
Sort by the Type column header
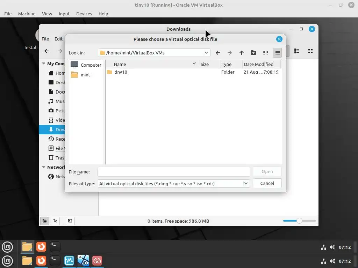[231, 64]
